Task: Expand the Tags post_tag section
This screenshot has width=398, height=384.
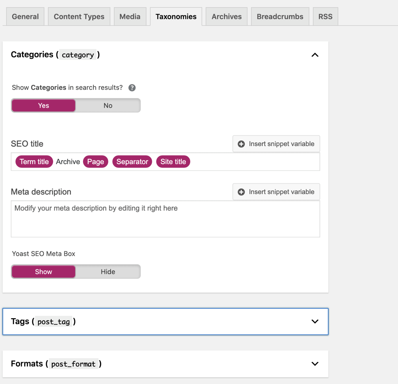Action: click(x=315, y=322)
